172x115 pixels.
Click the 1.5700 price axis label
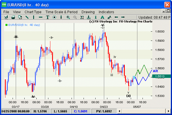(x=160, y=59)
